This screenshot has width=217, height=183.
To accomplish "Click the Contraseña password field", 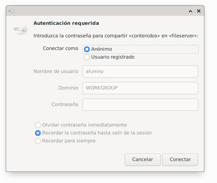I will click(140, 105).
